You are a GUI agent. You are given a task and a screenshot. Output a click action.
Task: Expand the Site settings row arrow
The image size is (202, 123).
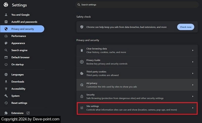tap(193, 108)
